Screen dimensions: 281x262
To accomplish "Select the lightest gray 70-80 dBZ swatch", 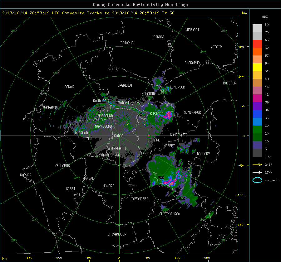I will (x=257, y=28).
